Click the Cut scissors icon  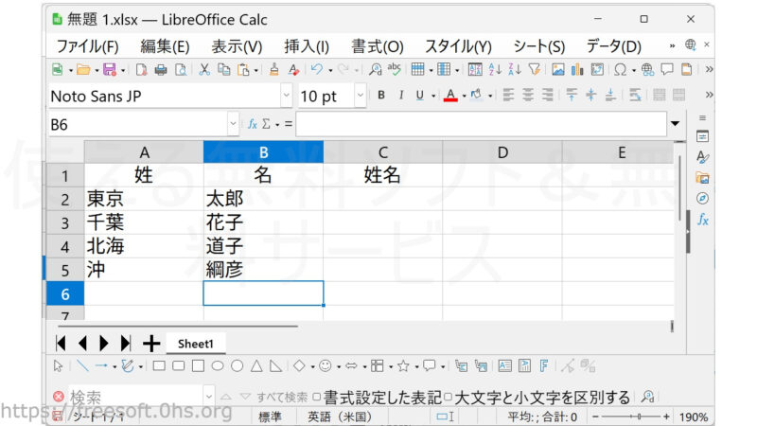pyautogui.click(x=204, y=69)
